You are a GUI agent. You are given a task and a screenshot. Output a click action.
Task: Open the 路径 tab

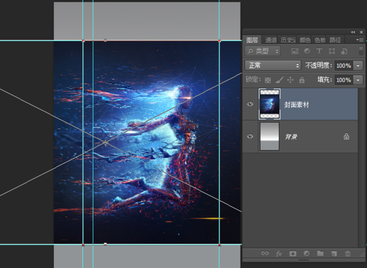(335, 40)
